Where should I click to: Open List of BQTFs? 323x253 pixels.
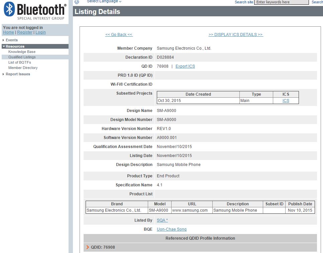(20, 62)
